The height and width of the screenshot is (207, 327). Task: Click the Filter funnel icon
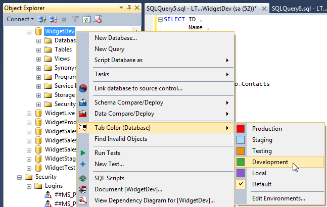tap(75, 19)
